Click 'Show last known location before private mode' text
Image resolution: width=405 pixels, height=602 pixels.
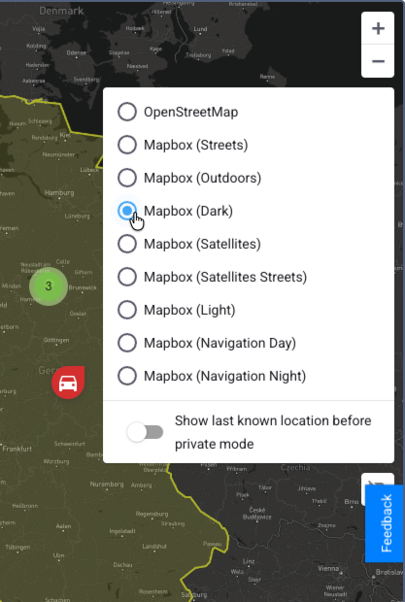tap(273, 432)
